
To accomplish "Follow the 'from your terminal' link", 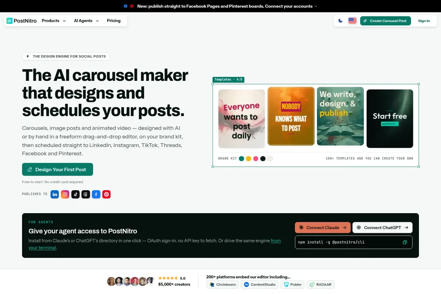I will click(x=276, y=241).
